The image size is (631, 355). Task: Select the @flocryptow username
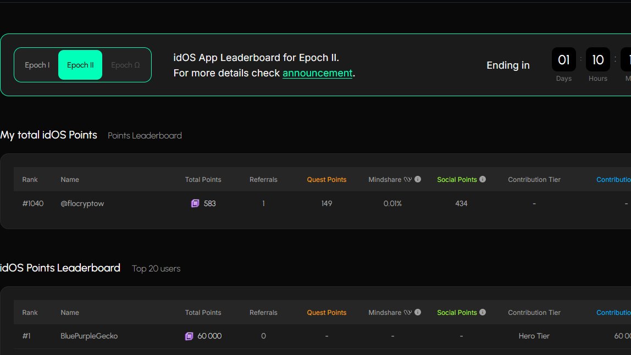[82, 204]
